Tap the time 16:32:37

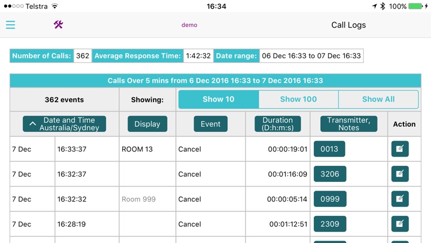coord(72,174)
